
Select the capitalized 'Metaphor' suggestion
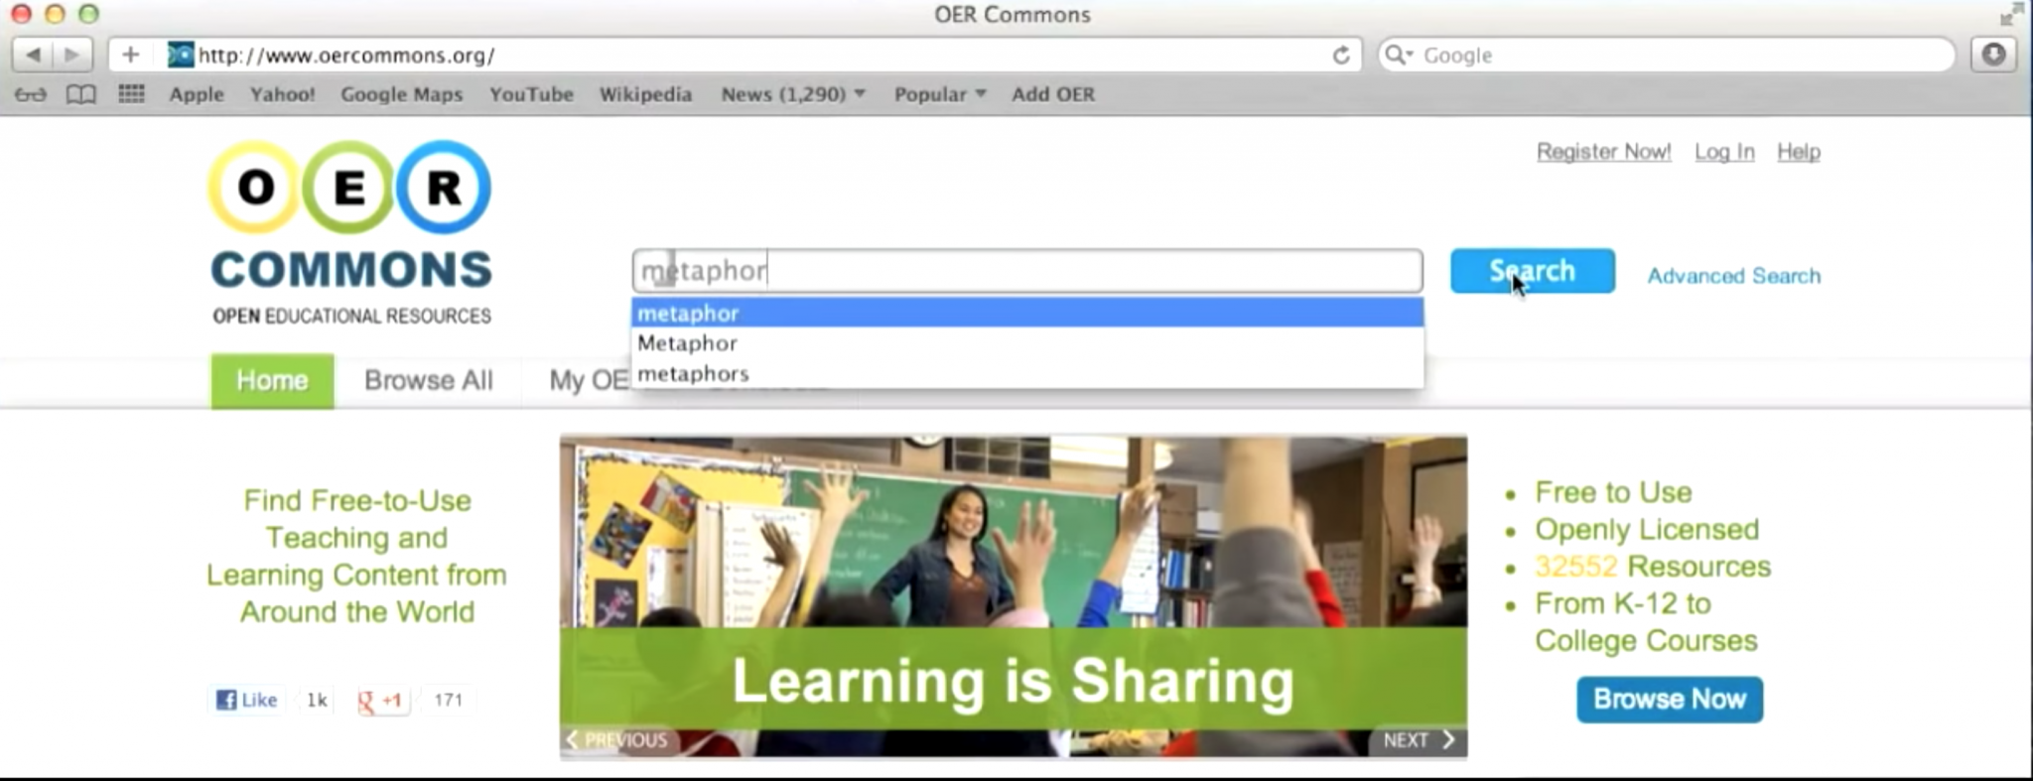(1027, 343)
